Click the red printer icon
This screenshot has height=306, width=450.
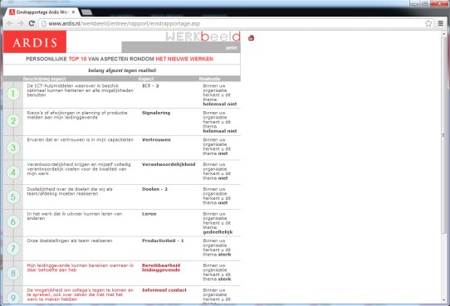251,37
